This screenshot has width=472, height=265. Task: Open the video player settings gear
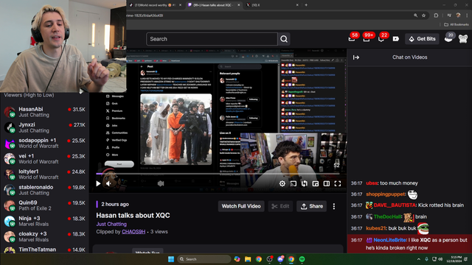pyautogui.click(x=282, y=183)
